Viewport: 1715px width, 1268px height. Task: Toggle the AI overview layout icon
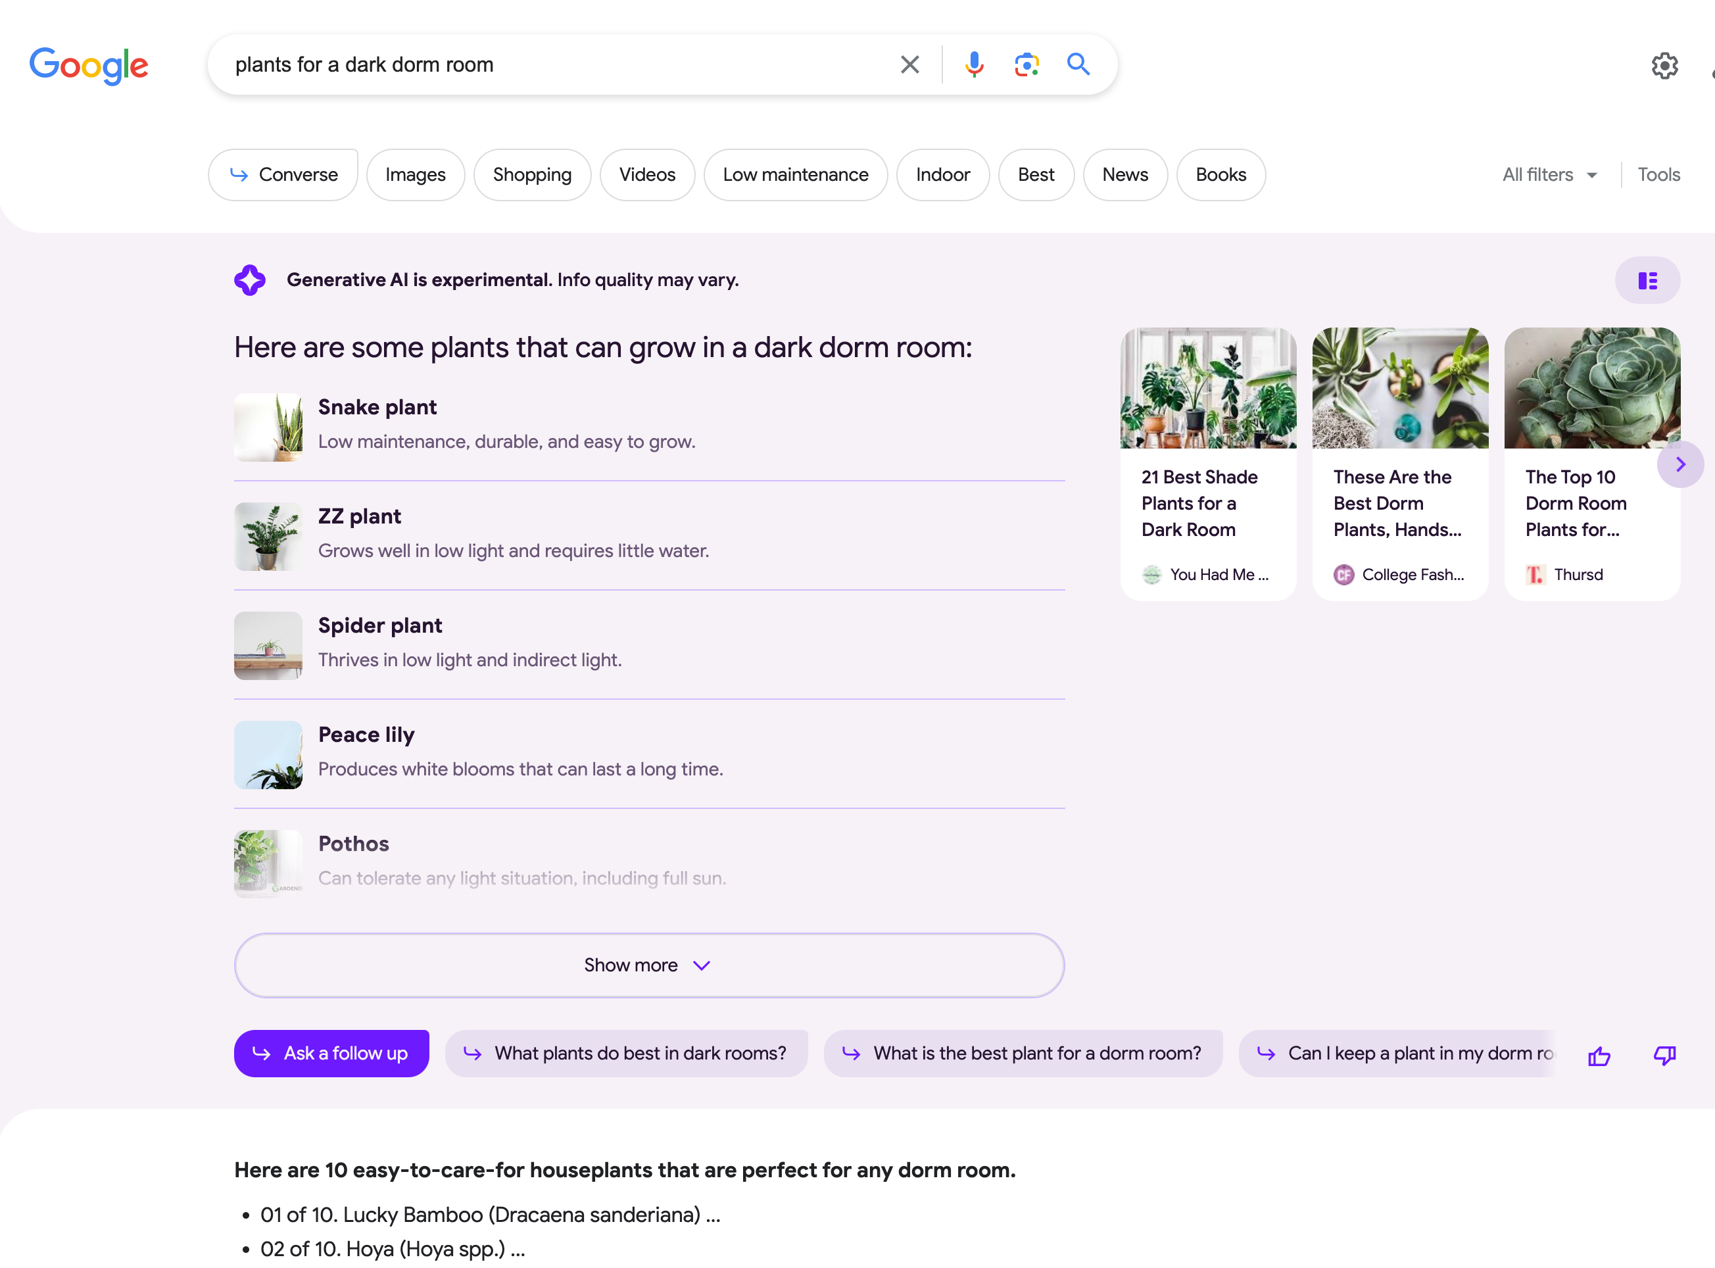(x=1647, y=280)
